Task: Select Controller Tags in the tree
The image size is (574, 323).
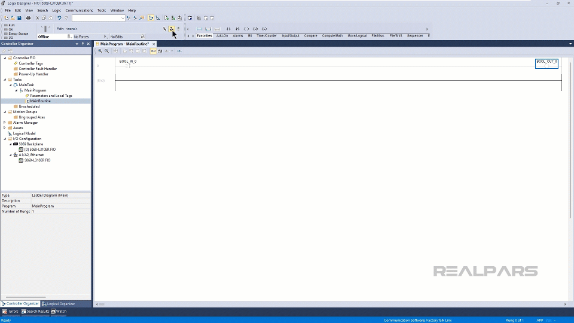Action: pyautogui.click(x=30, y=63)
